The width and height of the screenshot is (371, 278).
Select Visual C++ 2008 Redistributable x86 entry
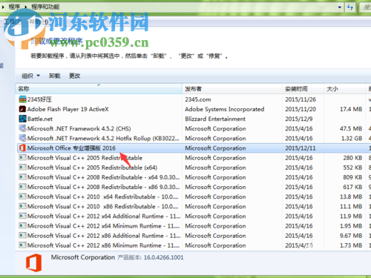click(x=103, y=187)
